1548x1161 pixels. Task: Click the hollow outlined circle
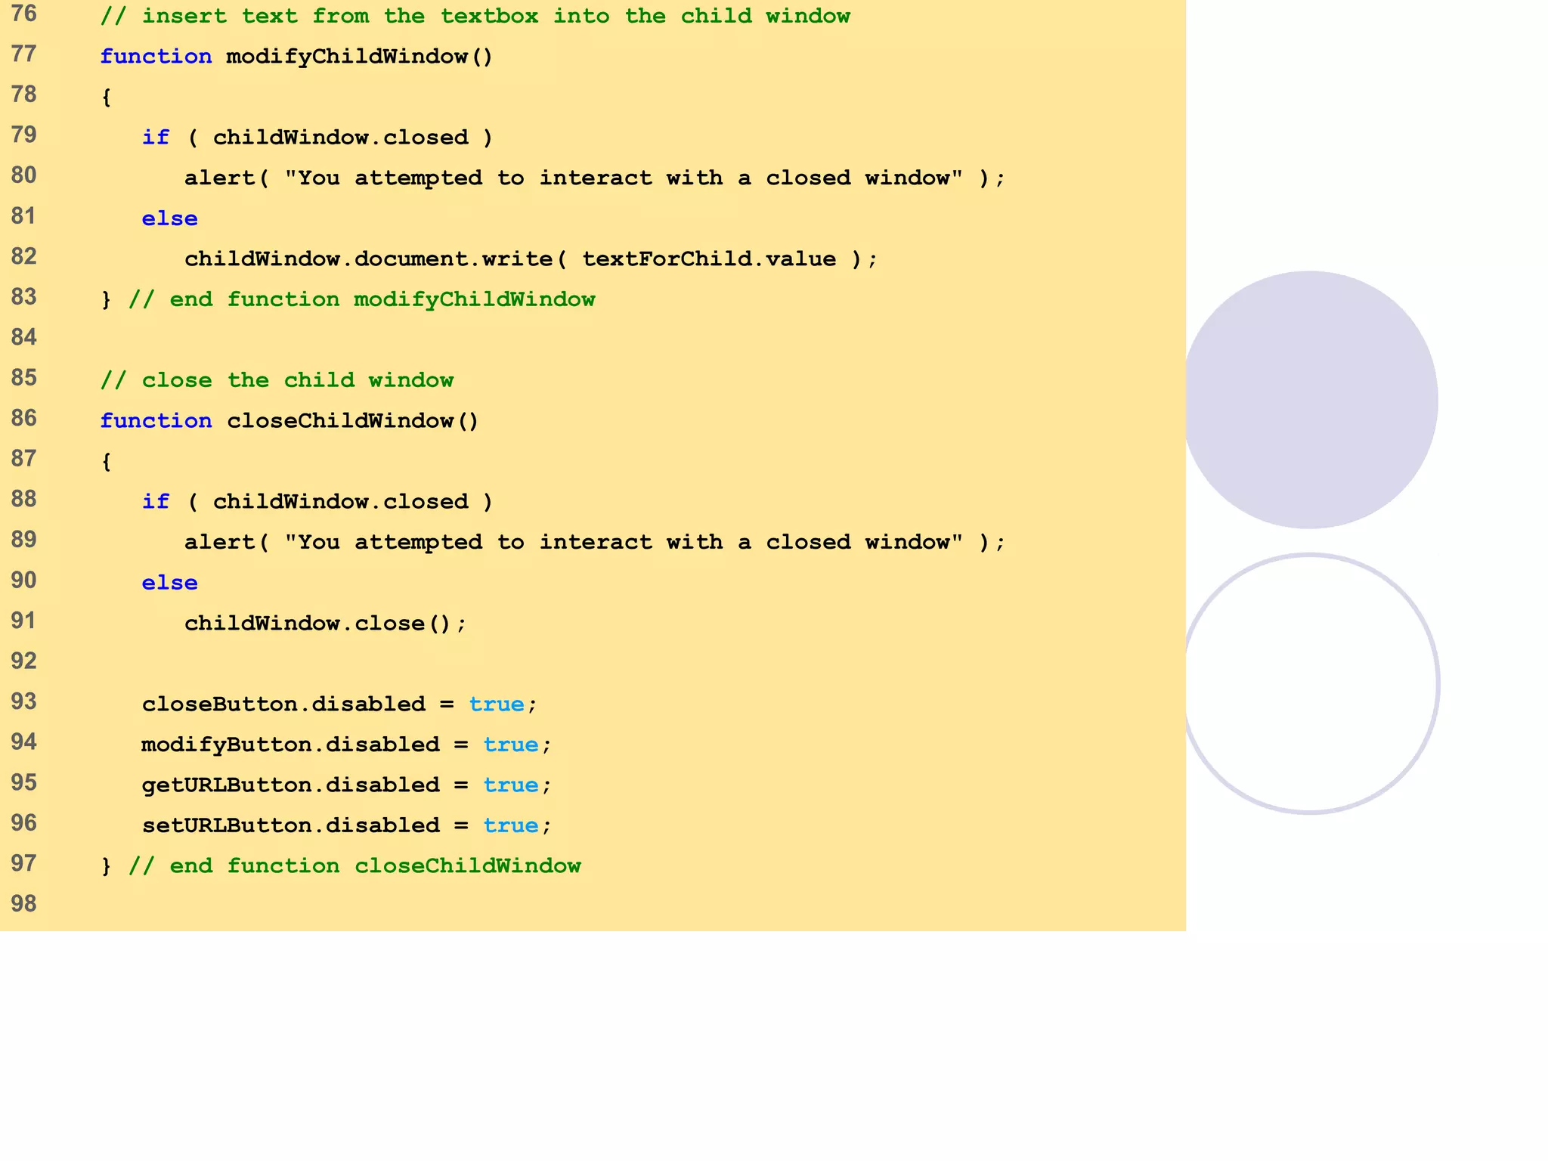(1310, 684)
